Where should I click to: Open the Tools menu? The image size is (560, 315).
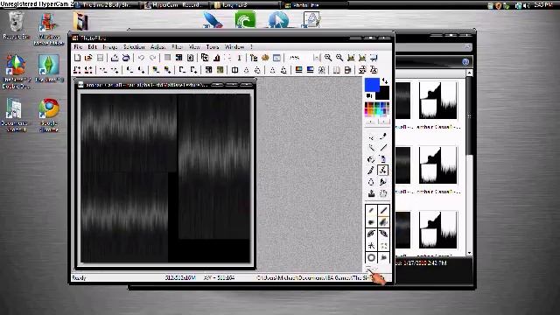coord(212,46)
